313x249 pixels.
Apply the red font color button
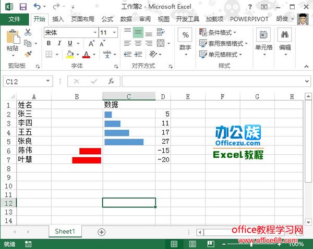pos(86,54)
